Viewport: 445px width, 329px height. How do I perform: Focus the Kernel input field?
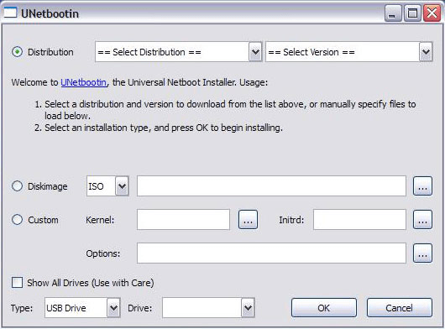pos(183,220)
